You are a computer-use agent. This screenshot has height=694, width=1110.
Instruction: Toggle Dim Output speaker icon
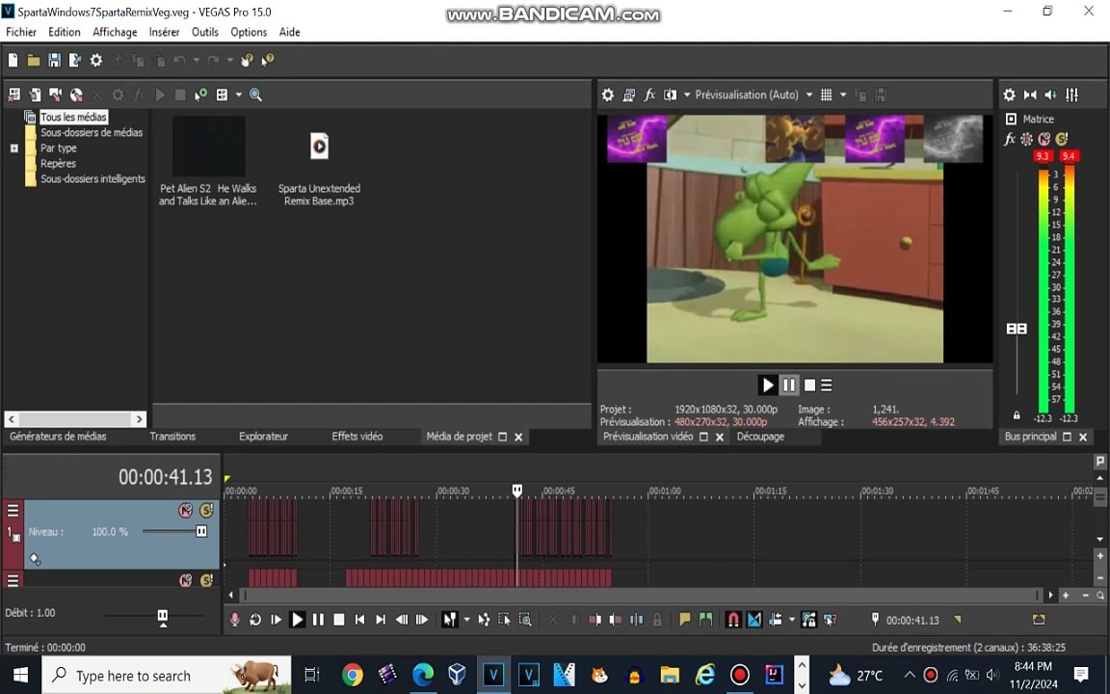1050,94
